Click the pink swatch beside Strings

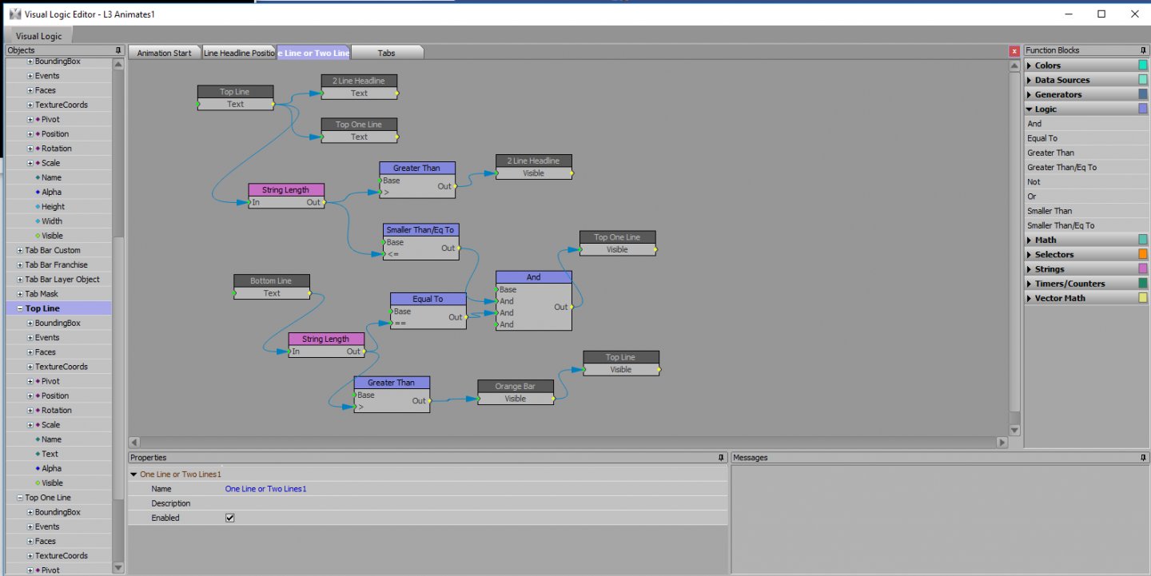(1143, 269)
